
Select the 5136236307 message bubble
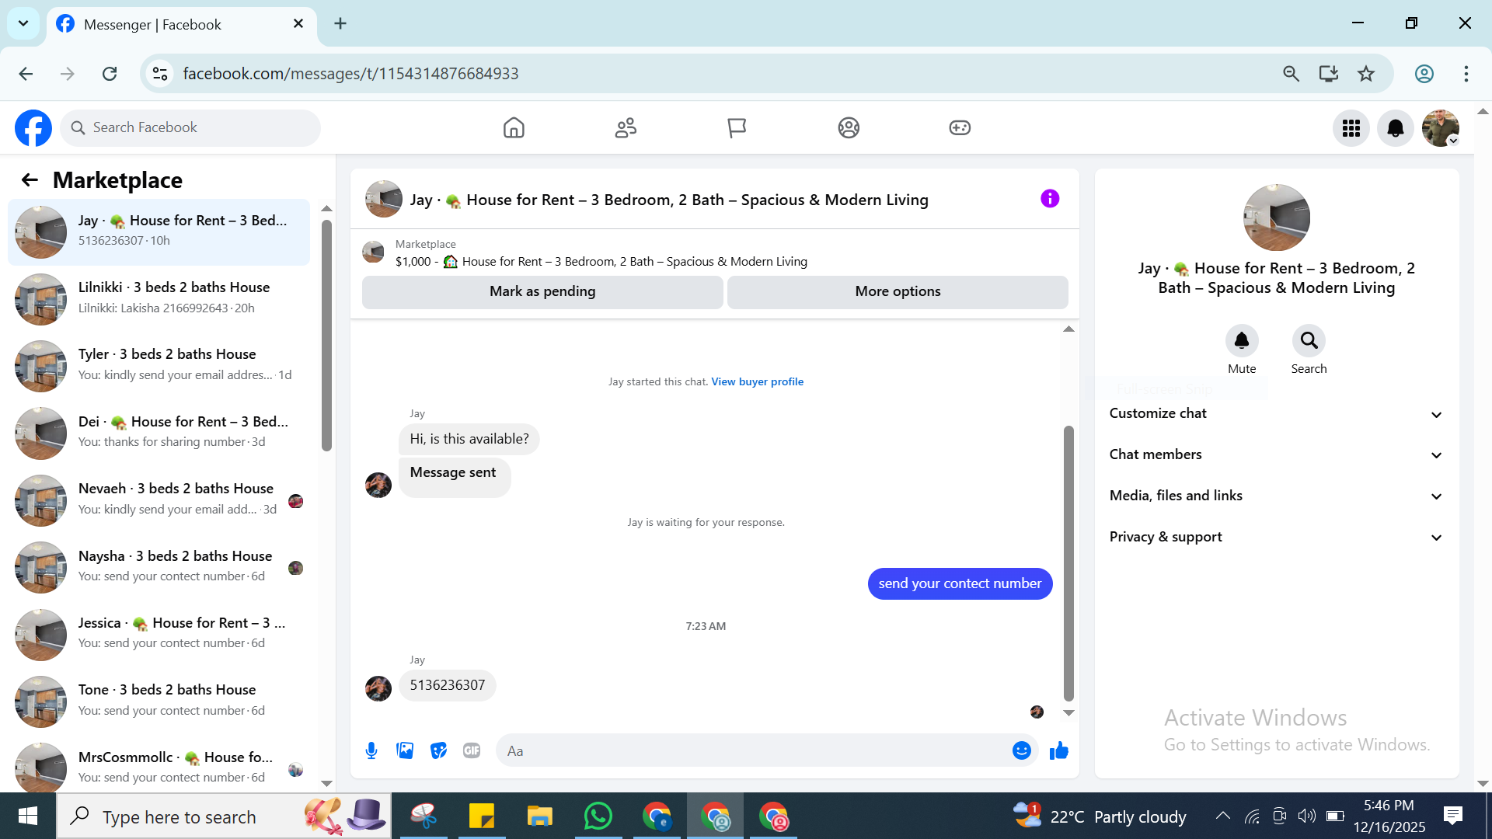[447, 685]
